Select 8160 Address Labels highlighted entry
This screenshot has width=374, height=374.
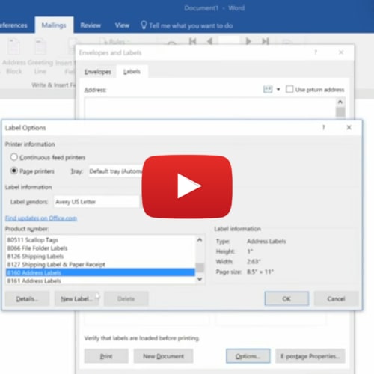pyautogui.click(x=100, y=272)
